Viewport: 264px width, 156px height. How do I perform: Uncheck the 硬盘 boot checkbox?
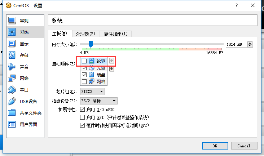click(84, 75)
